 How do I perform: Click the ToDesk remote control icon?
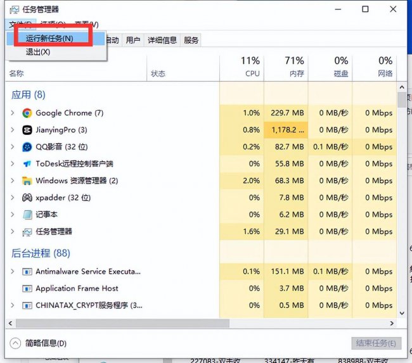click(27, 164)
